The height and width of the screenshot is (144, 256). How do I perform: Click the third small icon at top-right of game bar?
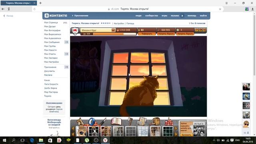(204, 30)
